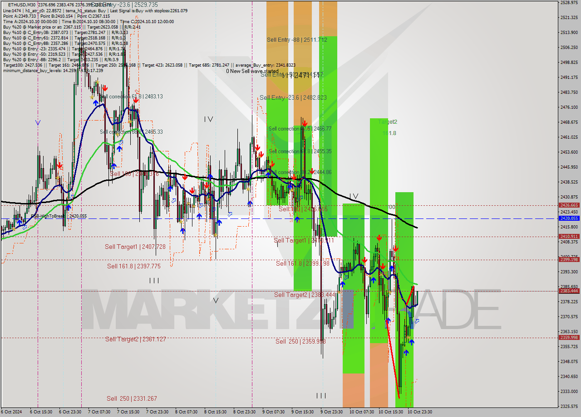Click the 'Sell Target1 | 2410.911' label
581x417 pixels.
point(303,240)
